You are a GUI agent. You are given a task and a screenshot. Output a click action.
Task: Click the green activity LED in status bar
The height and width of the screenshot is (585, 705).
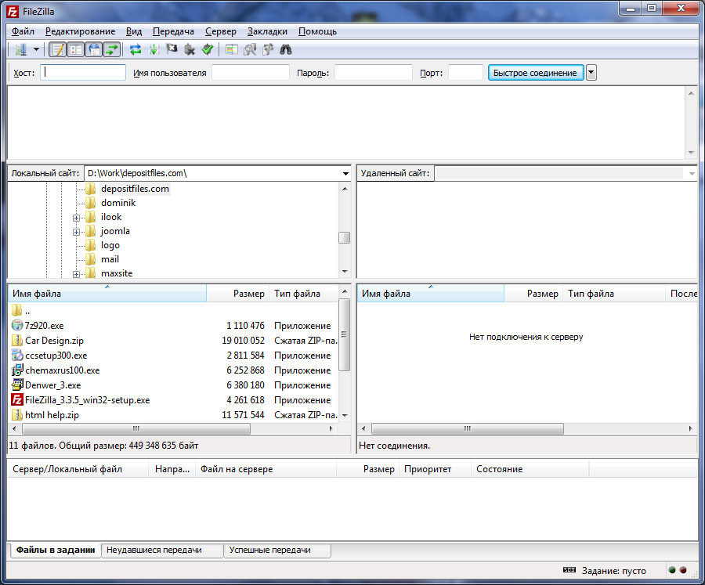coord(672,570)
